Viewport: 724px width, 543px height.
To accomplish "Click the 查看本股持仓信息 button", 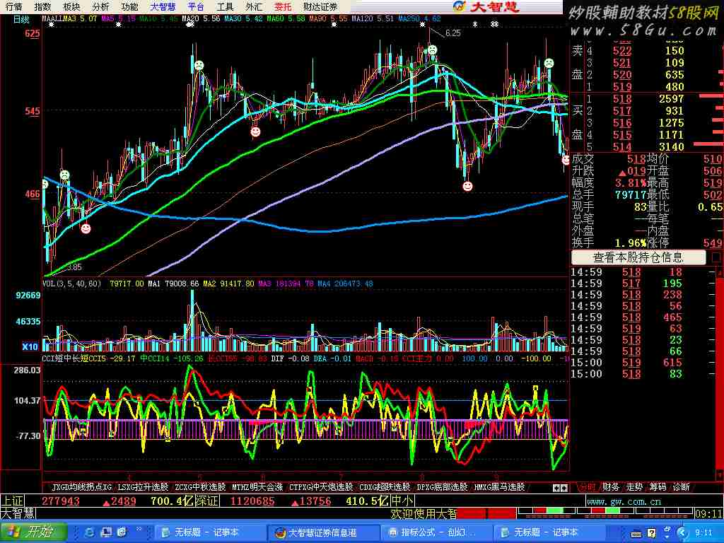I will tap(638, 257).
